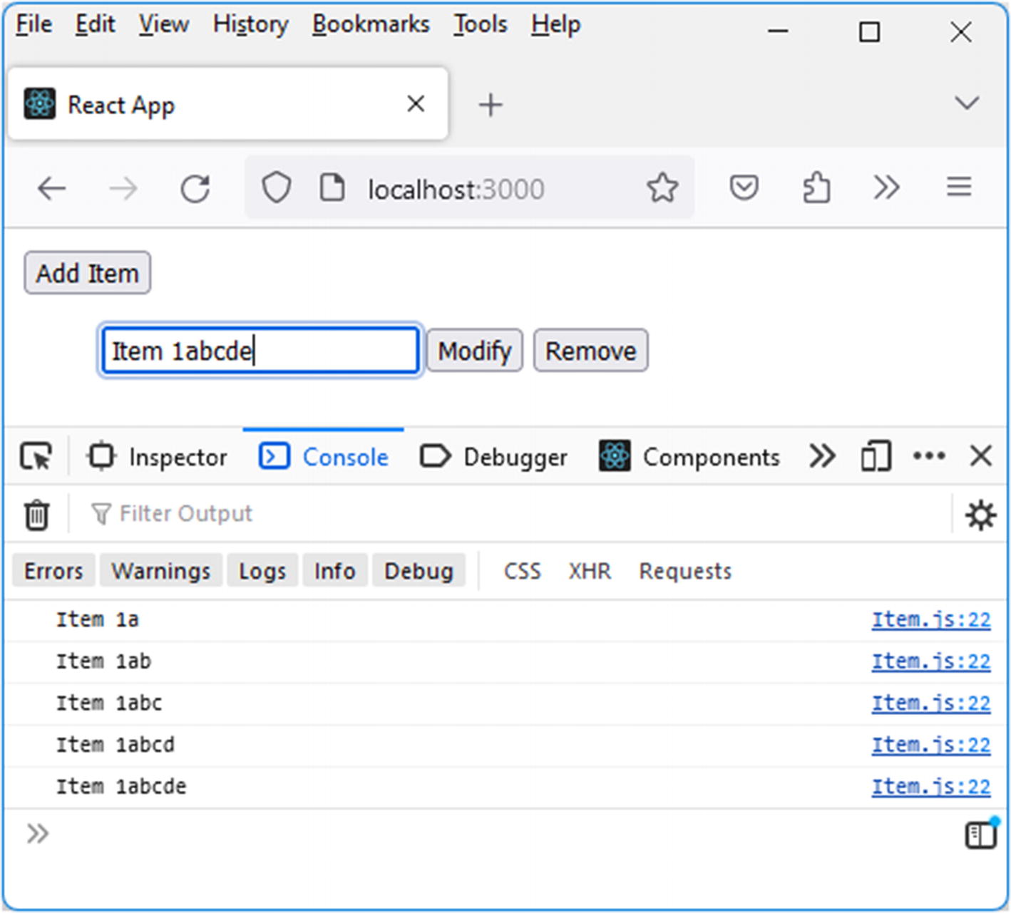The width and height of the screenshot is (1011, 913).
Task: Bookmark this page with star icon
Action: [662, 188]
